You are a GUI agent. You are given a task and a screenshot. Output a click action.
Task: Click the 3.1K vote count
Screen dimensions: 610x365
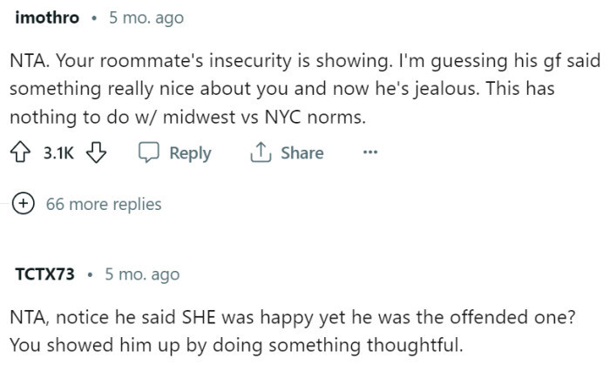tap(59, 153)
